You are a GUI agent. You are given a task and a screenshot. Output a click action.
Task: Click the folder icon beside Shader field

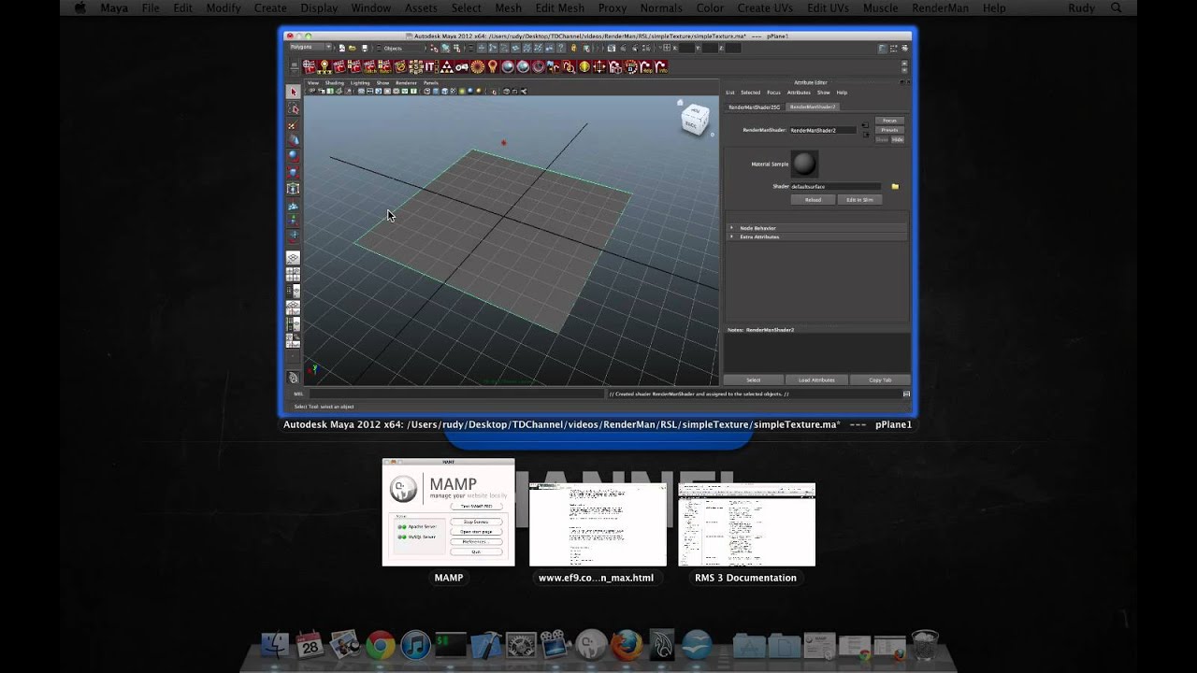[895, 186]
